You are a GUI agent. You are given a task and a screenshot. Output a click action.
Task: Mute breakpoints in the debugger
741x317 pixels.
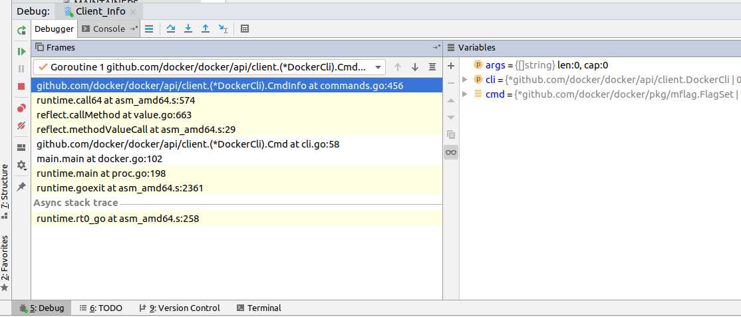pos(21,126)
